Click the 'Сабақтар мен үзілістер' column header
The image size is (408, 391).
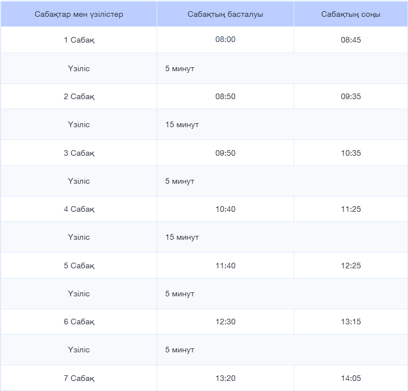pyautogui.click(x=79, y=14)
